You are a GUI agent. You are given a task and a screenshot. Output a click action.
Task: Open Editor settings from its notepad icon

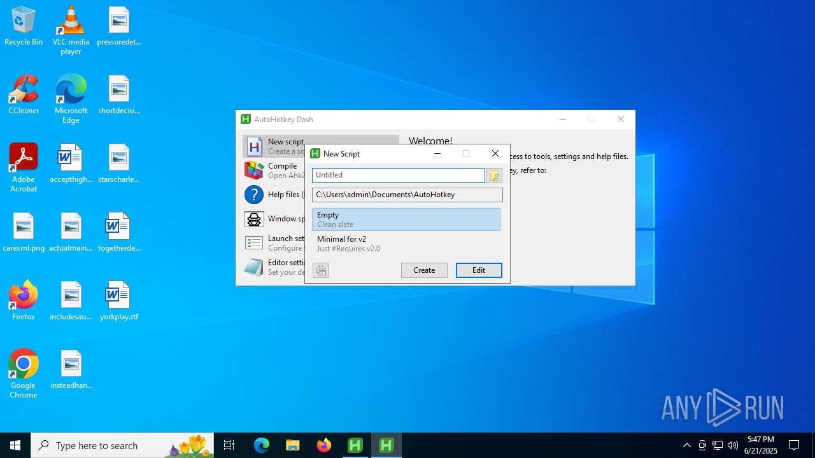pyautogui.click(x=254, y=267)
